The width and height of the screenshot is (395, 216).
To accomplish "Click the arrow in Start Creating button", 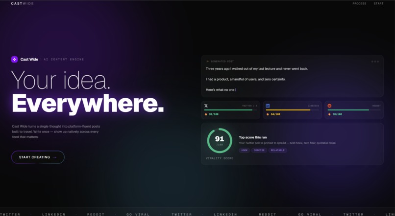I will [55, 157].
